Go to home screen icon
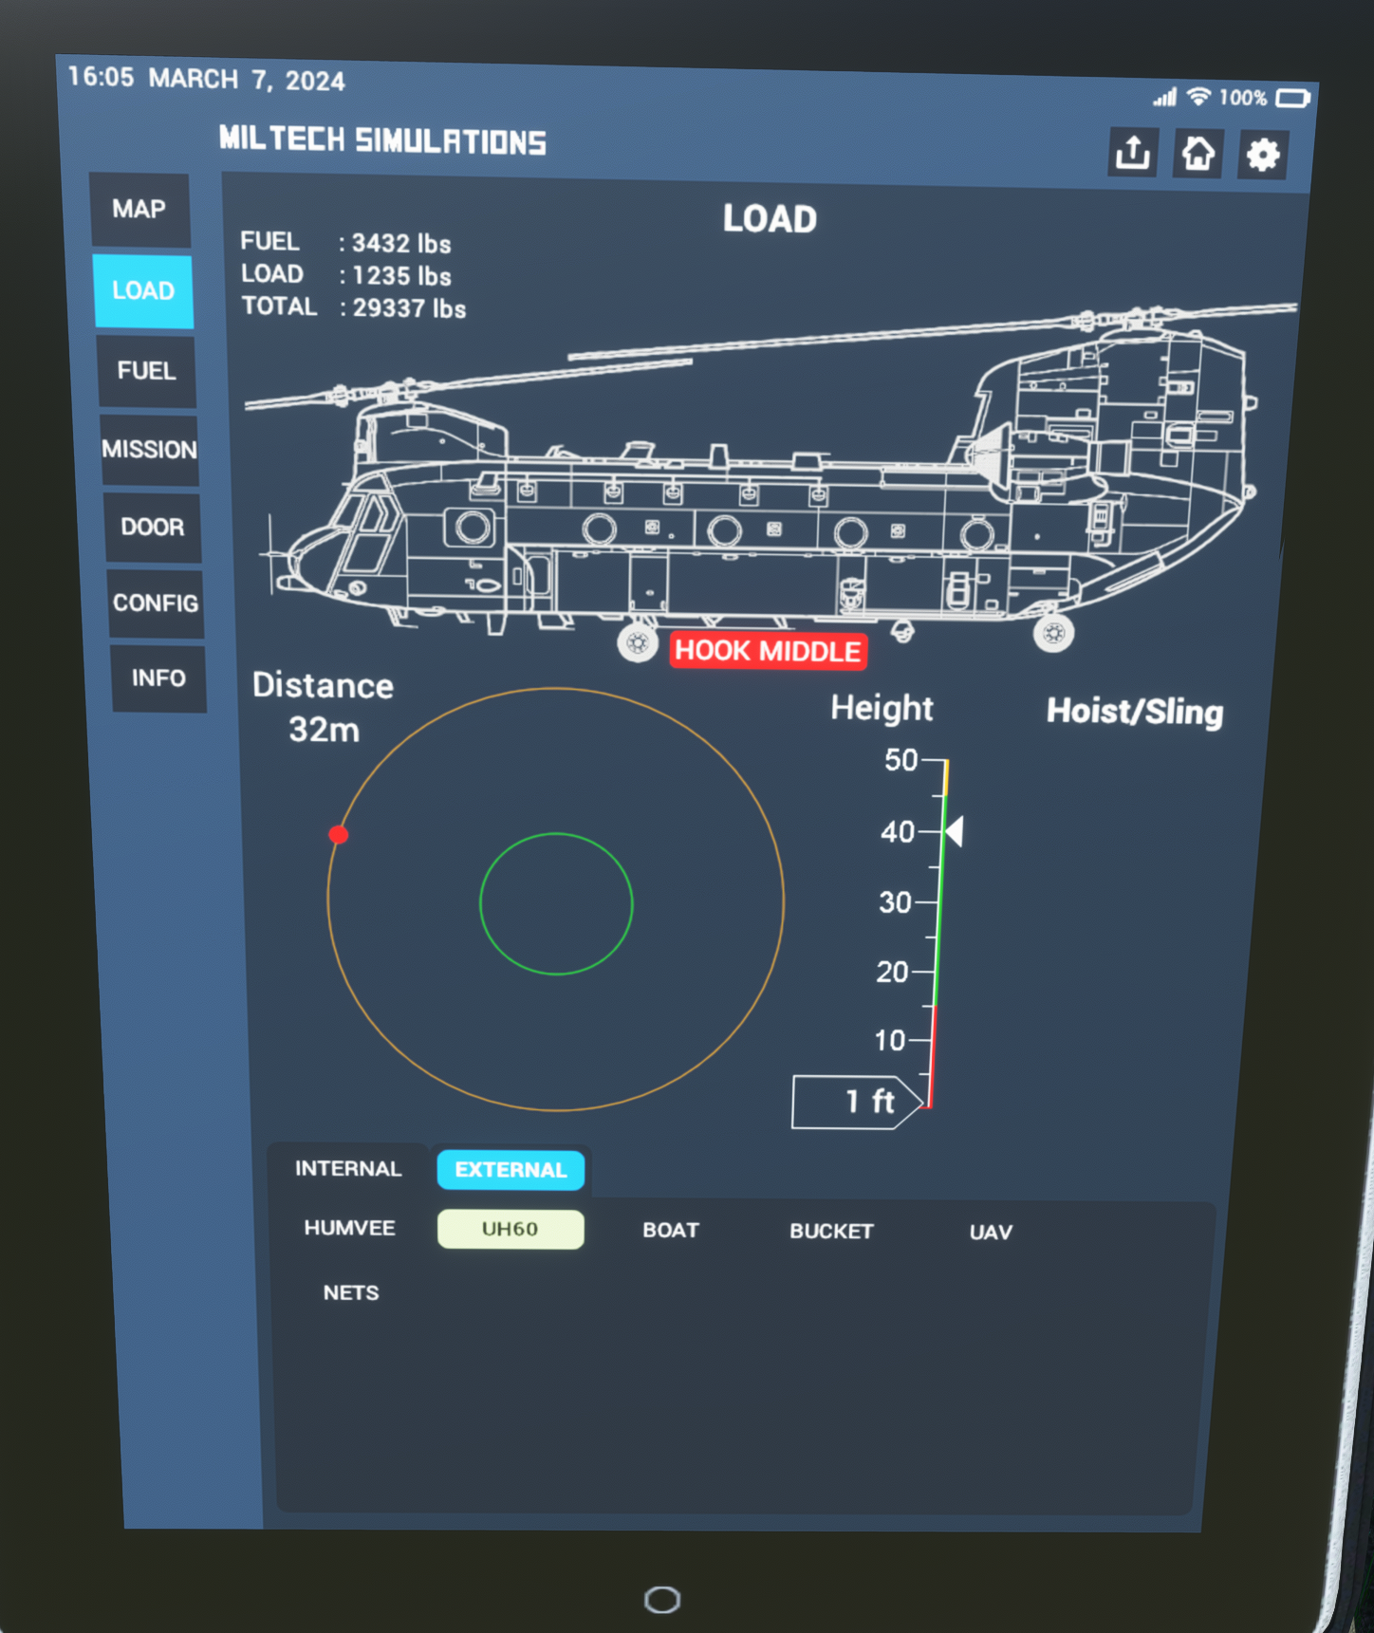Image resolution: width=1374 pixels, height=1633 pixels. coord(1198,154)
